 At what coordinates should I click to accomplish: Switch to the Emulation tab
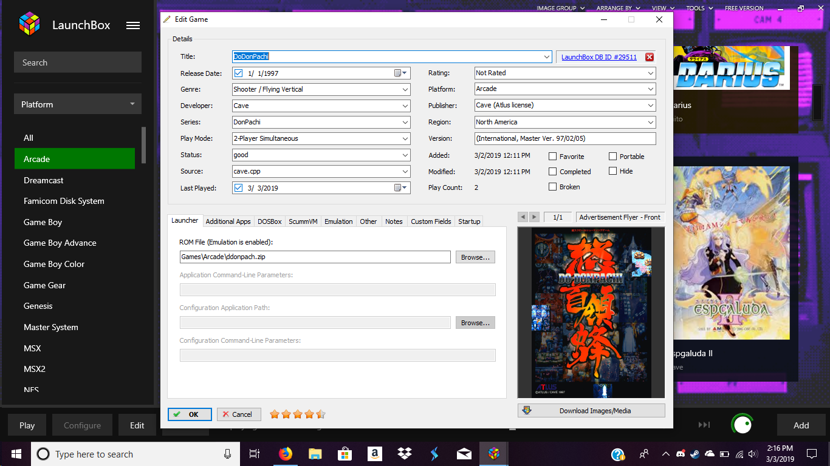338,221
